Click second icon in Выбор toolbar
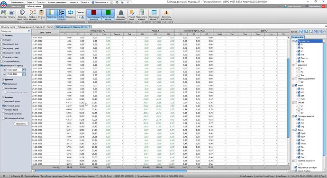The height and width of the screenshot is (178, 327). click(x=306, y=32)
